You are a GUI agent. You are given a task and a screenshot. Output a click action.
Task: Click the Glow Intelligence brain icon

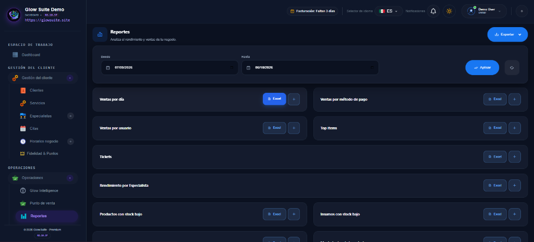tap(23, 190)
